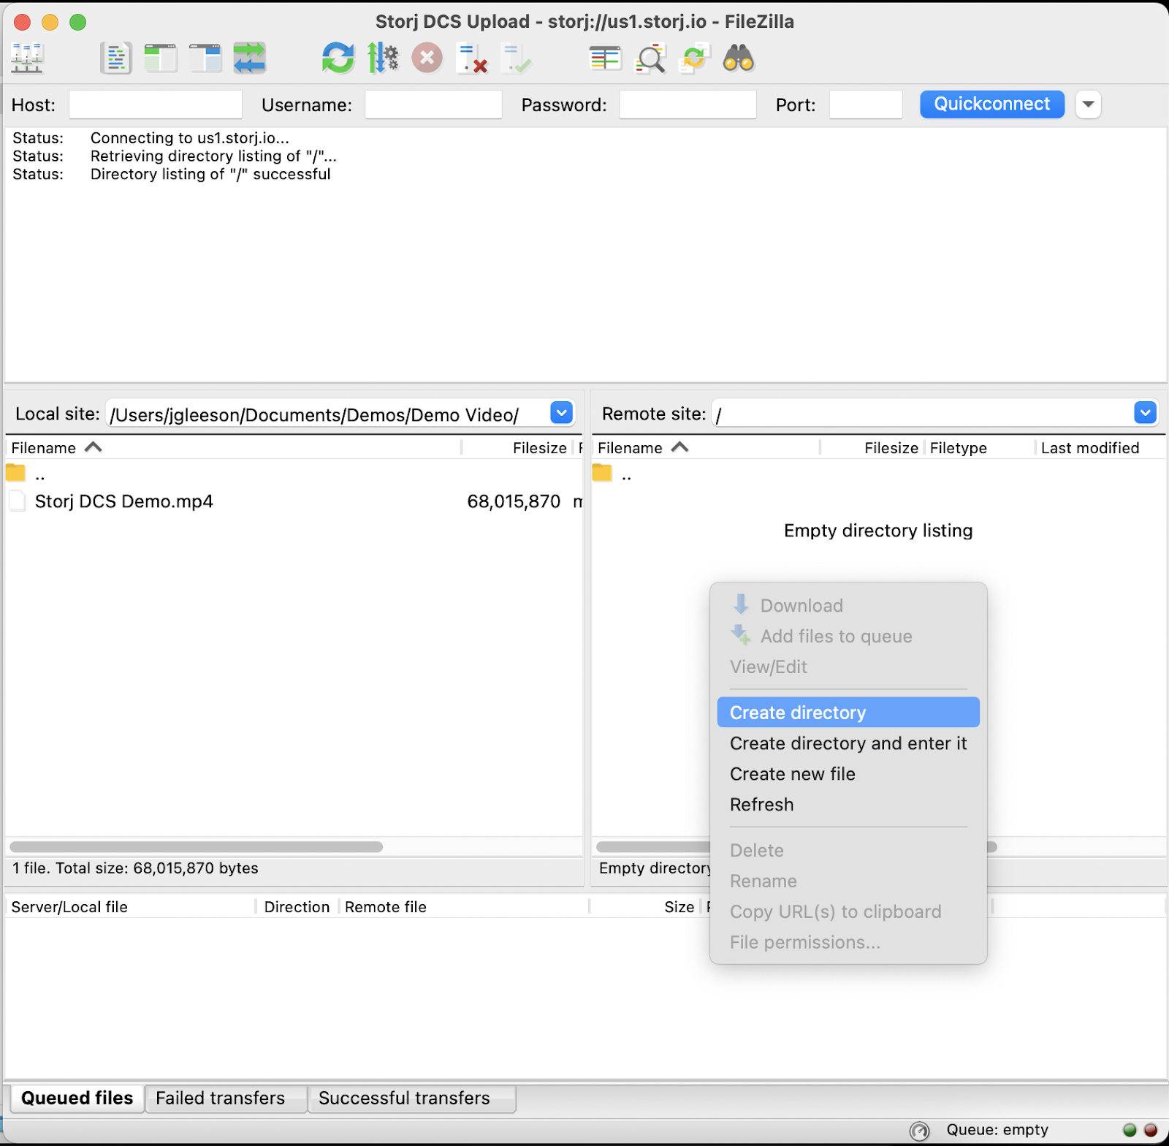Sort remote files by Filesize column
1169x1146 pixels.
(x=872, y=448)
